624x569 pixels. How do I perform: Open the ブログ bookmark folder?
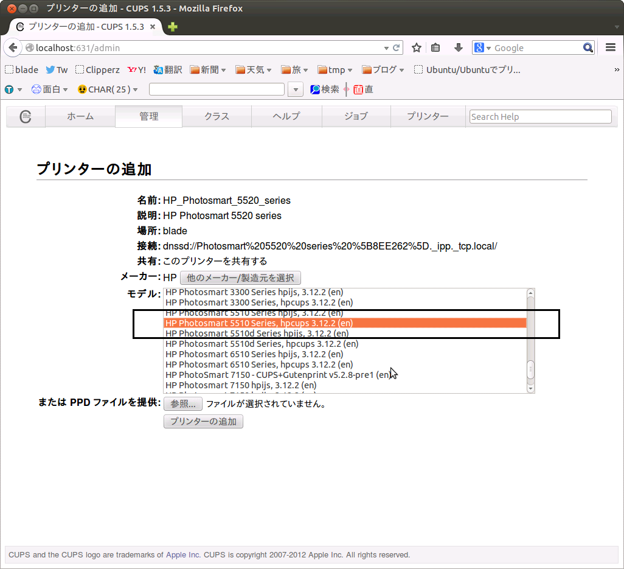tap(383, 70)
